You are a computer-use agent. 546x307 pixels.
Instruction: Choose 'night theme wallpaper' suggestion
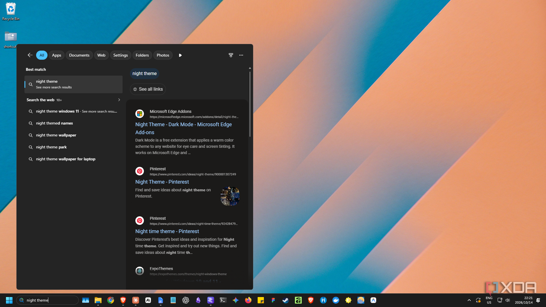(73, 135)
